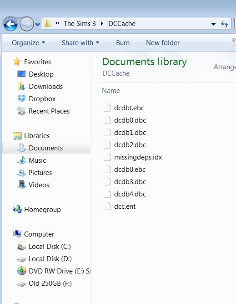
Task: Open DVD RW Drive (E:)
Action: [54, 271]
